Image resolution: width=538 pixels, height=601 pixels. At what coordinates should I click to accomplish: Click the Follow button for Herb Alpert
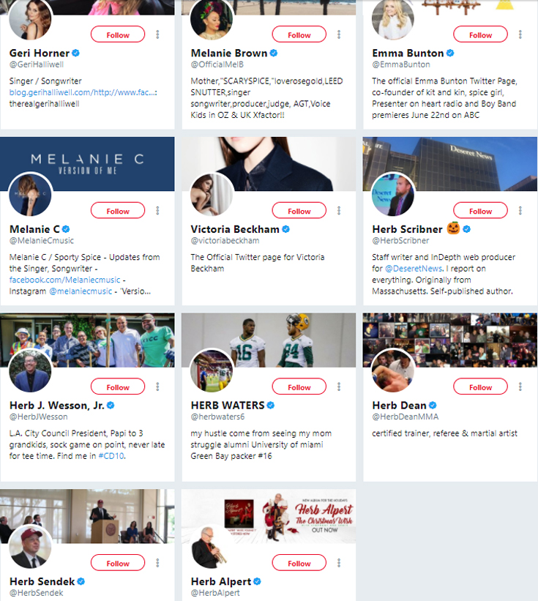click(x=299, y=563)
